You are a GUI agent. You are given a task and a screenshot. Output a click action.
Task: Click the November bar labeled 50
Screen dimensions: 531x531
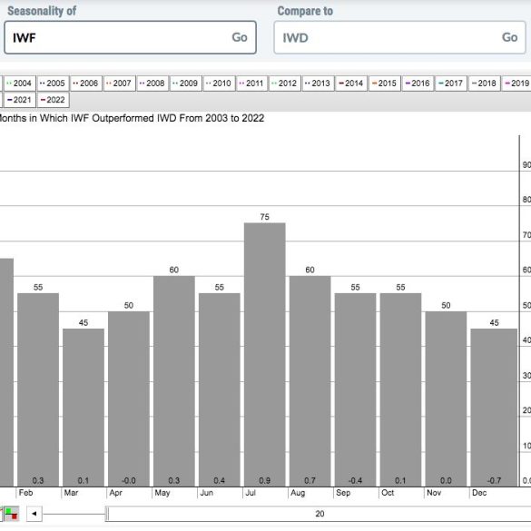[x=447, y=398]
